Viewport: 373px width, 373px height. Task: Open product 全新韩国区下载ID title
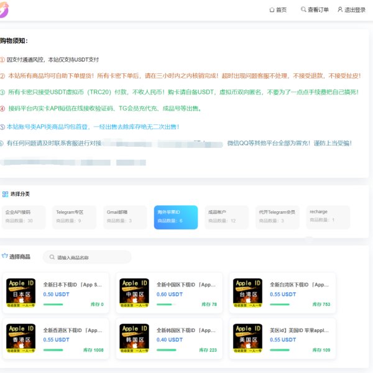point(186,331)
